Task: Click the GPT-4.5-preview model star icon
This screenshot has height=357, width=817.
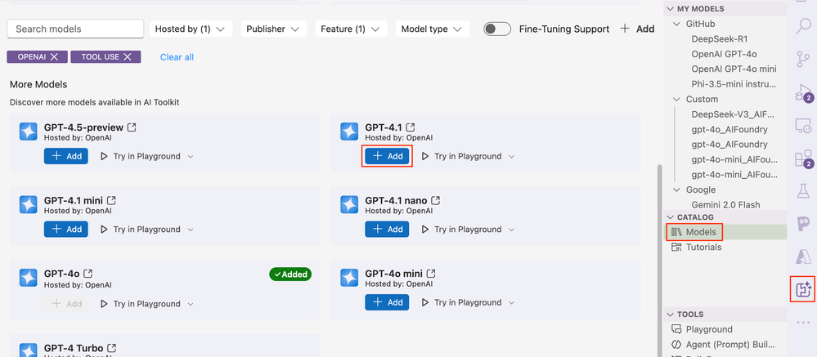Action: point(28,132)
